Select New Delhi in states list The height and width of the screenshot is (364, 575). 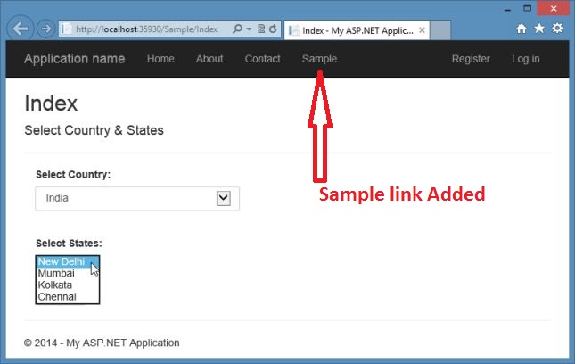click(68, 261)
